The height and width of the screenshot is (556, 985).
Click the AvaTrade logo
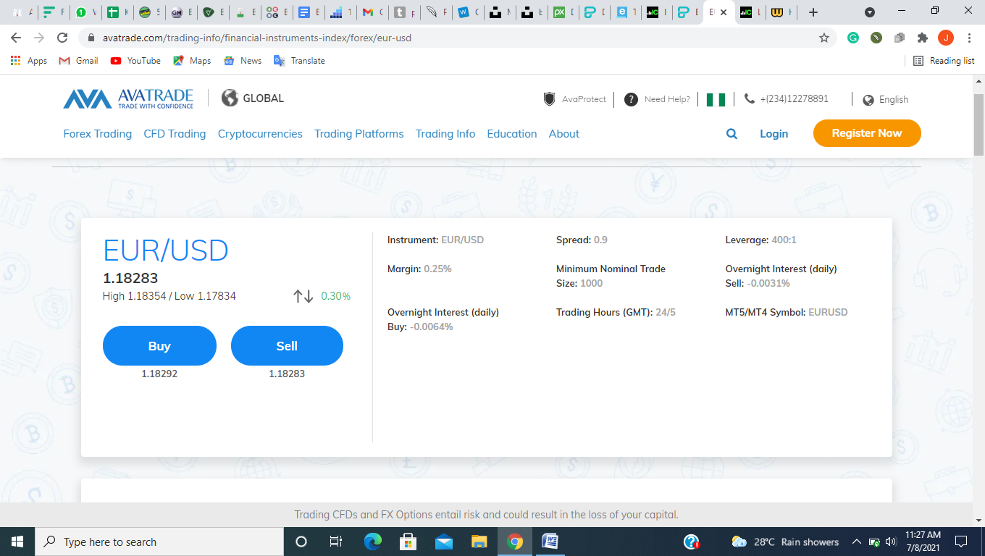tap(128, 98)
